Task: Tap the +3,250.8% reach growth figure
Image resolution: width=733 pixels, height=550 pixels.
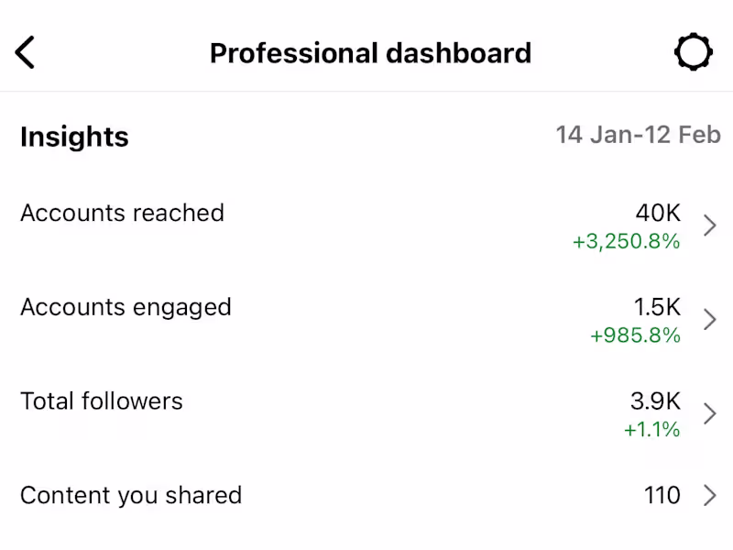Action: (627, 242)
